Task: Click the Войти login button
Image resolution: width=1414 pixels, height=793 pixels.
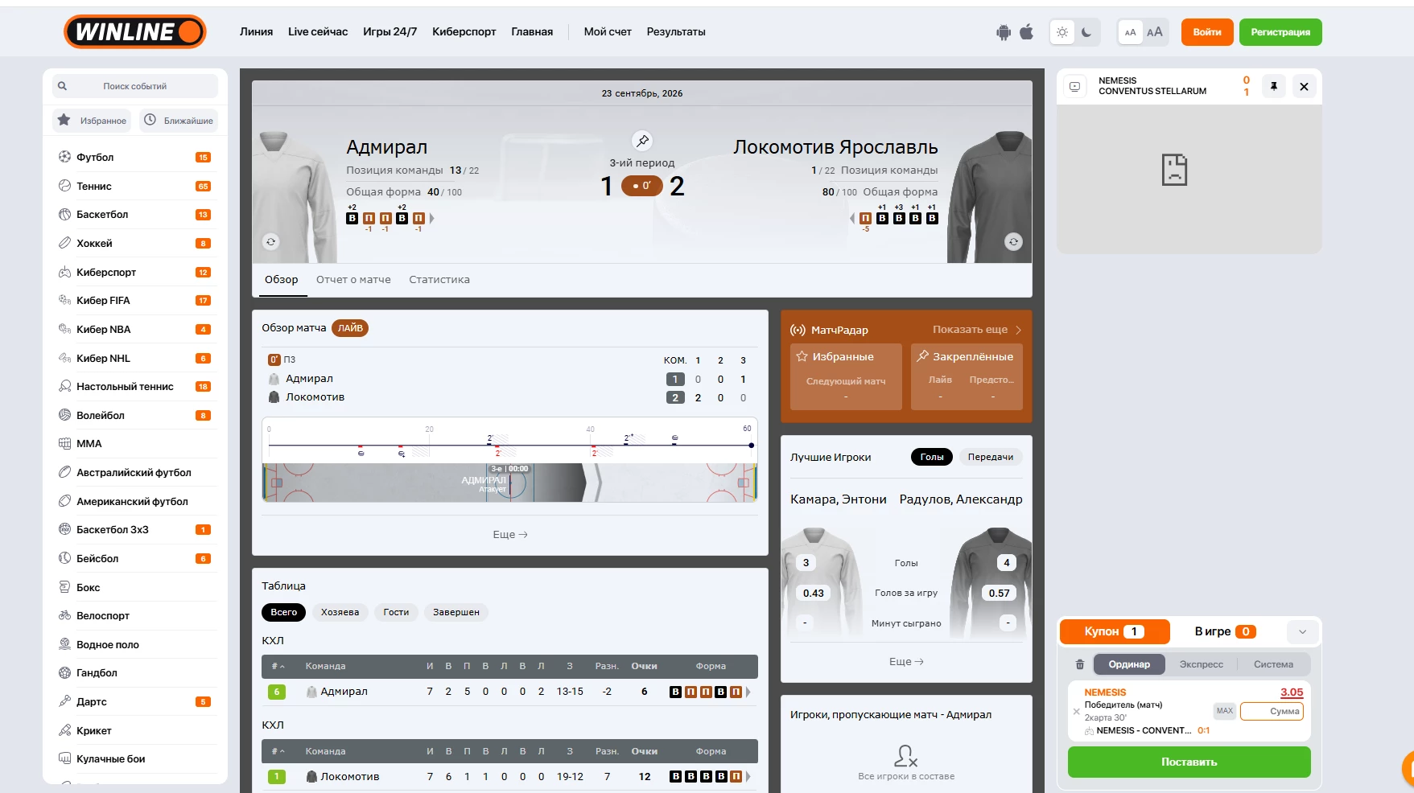Action: [x=1207, y=32]
